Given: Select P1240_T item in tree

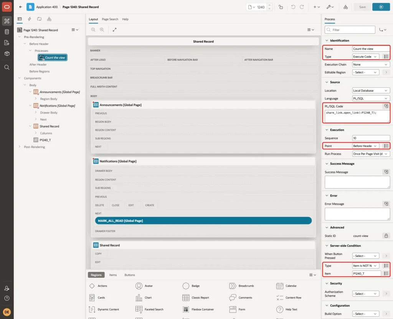Looking at the screenshot, I should pyautogui.click(x=45, y=140).
